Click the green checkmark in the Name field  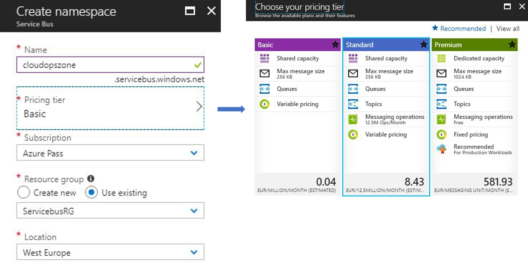click(197, 64)
